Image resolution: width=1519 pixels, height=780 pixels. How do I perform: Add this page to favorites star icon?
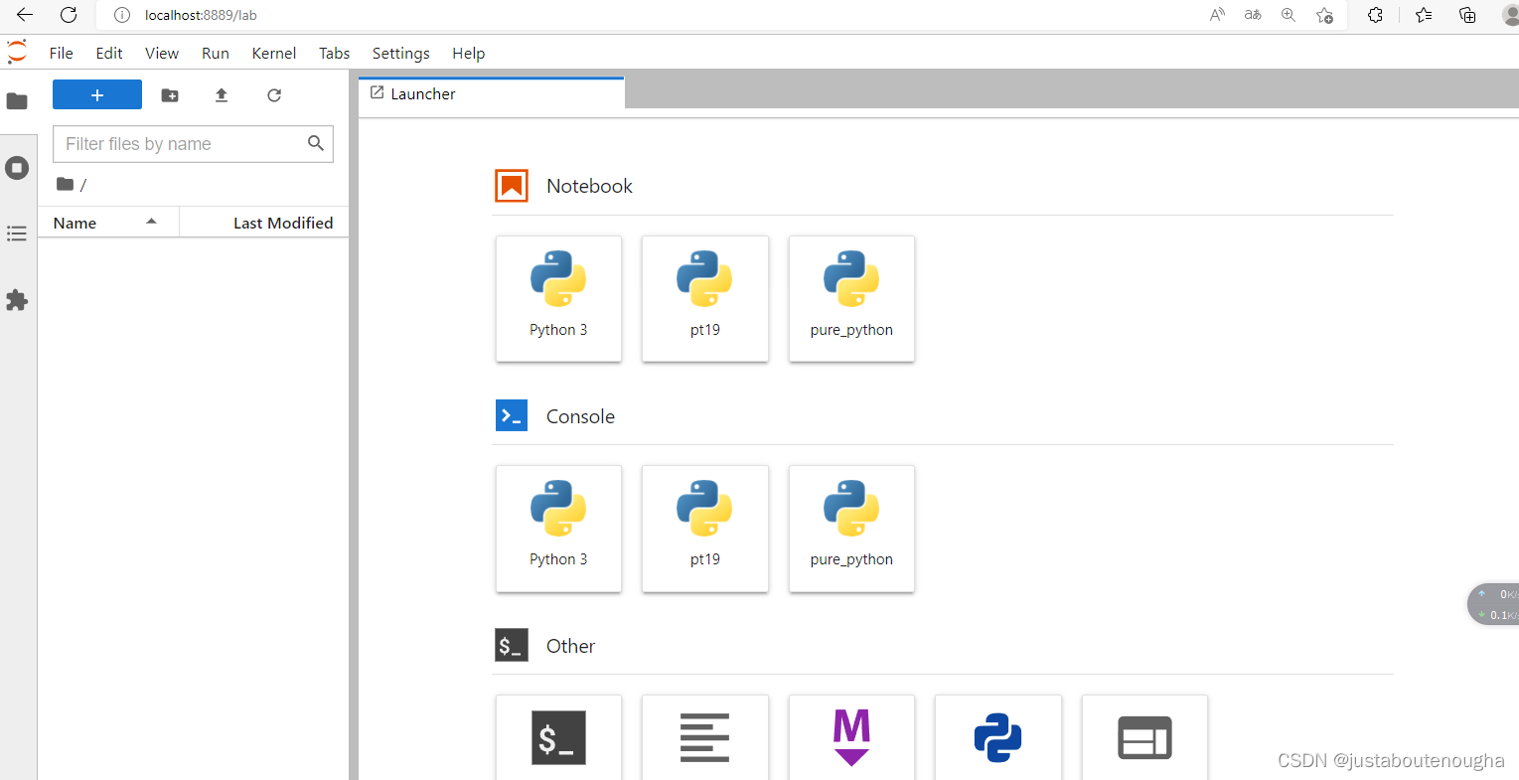(x=1324, y=15)
